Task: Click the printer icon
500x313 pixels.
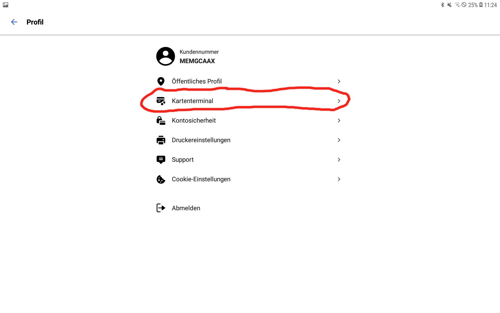Action: pos(161,140)
